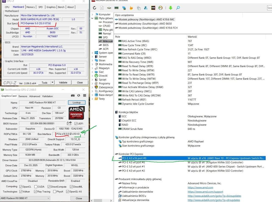
Task: Toggle the CUDA checkbox
Action: tap(35, 187)
